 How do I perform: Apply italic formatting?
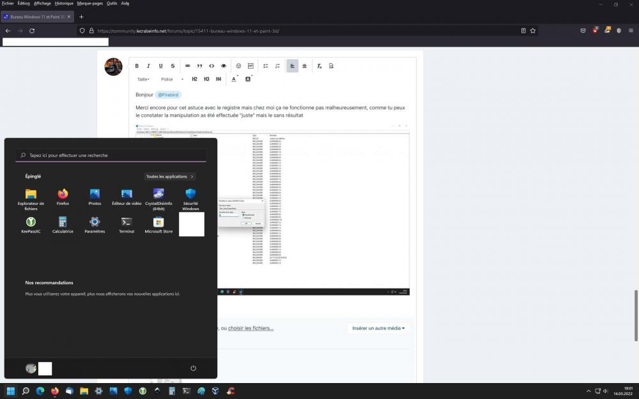point(148,66)
